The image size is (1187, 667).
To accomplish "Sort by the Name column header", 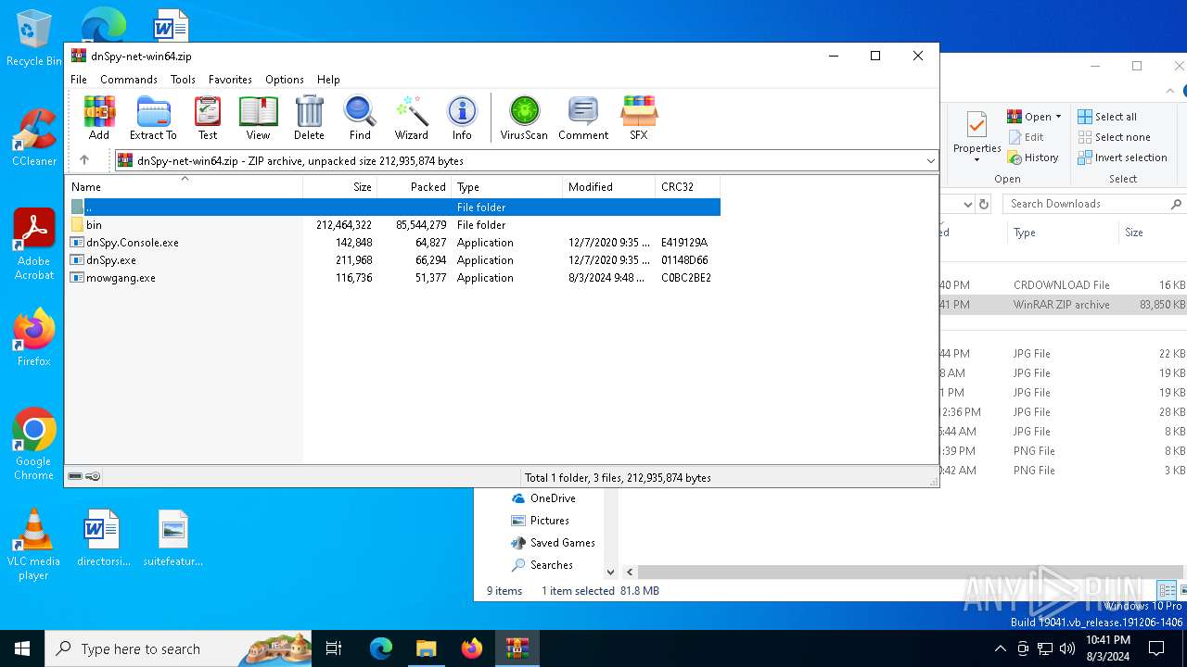I will [184, 186].
